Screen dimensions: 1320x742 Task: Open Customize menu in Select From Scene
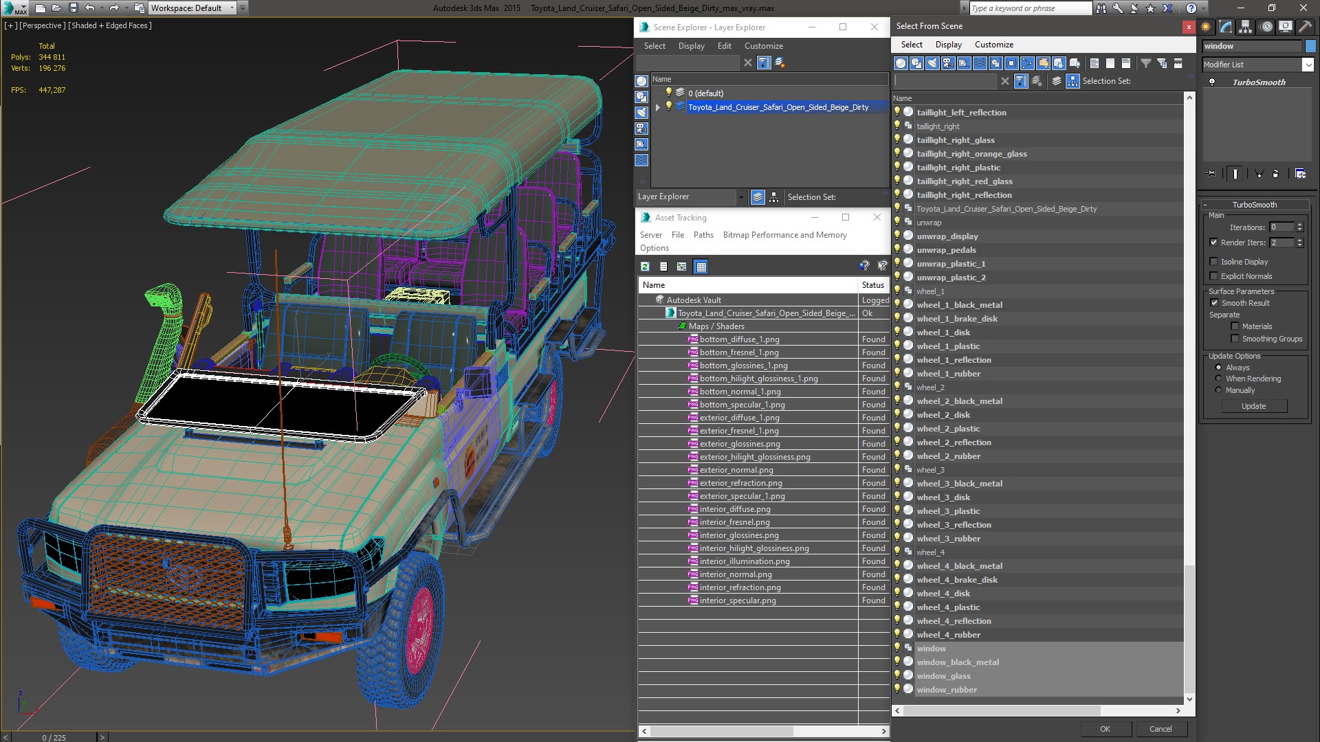[994, 45]
